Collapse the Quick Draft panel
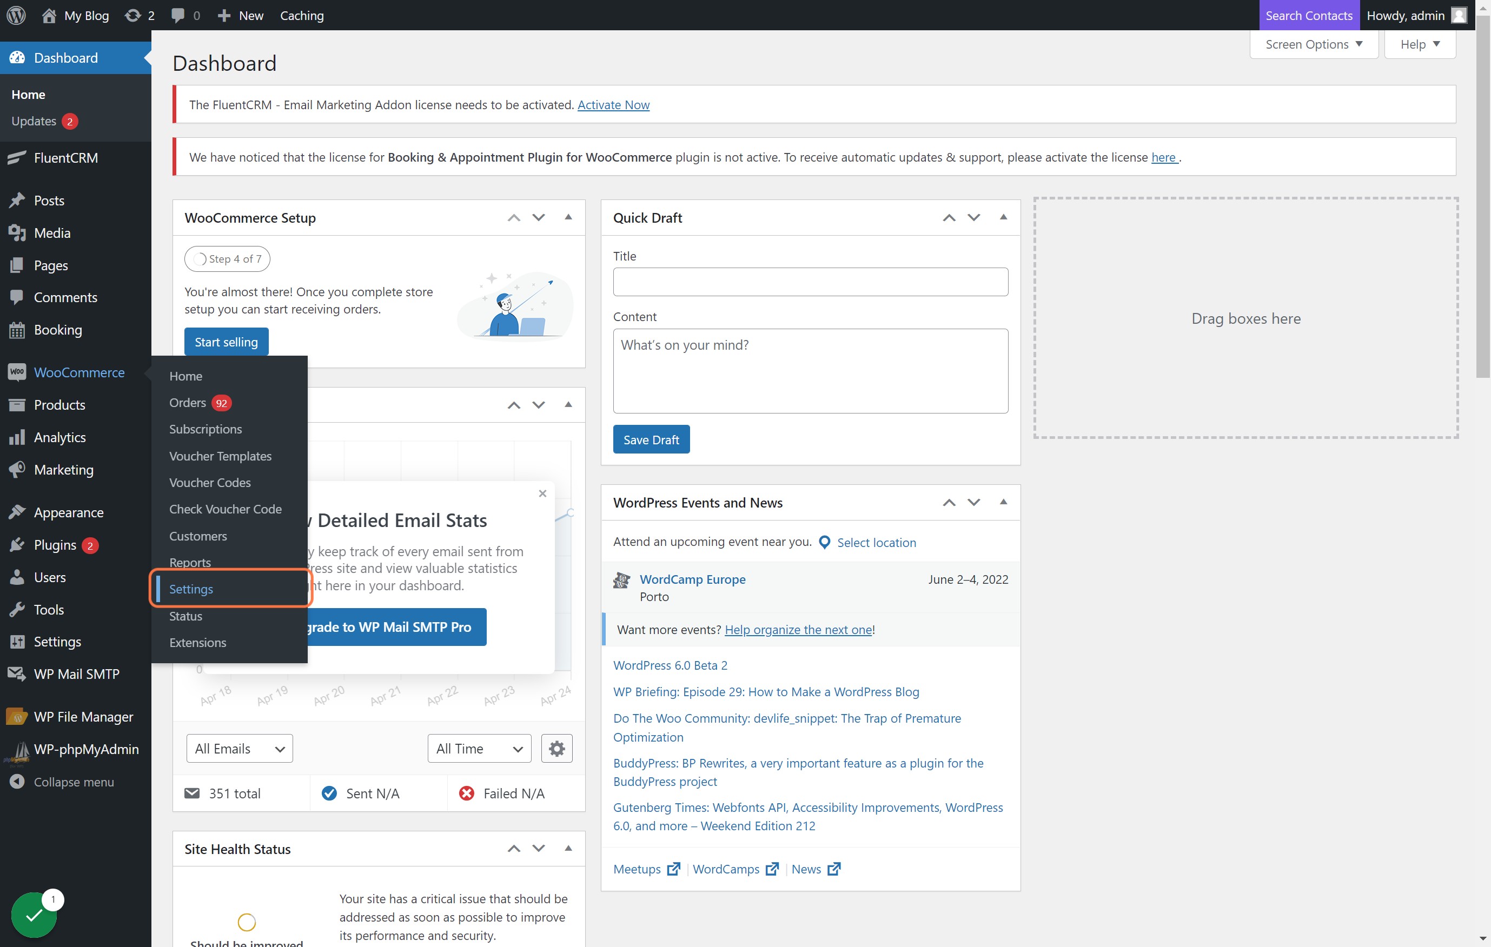Image resolution: width=1491 pixels, height=947 pixels. 1003,217
